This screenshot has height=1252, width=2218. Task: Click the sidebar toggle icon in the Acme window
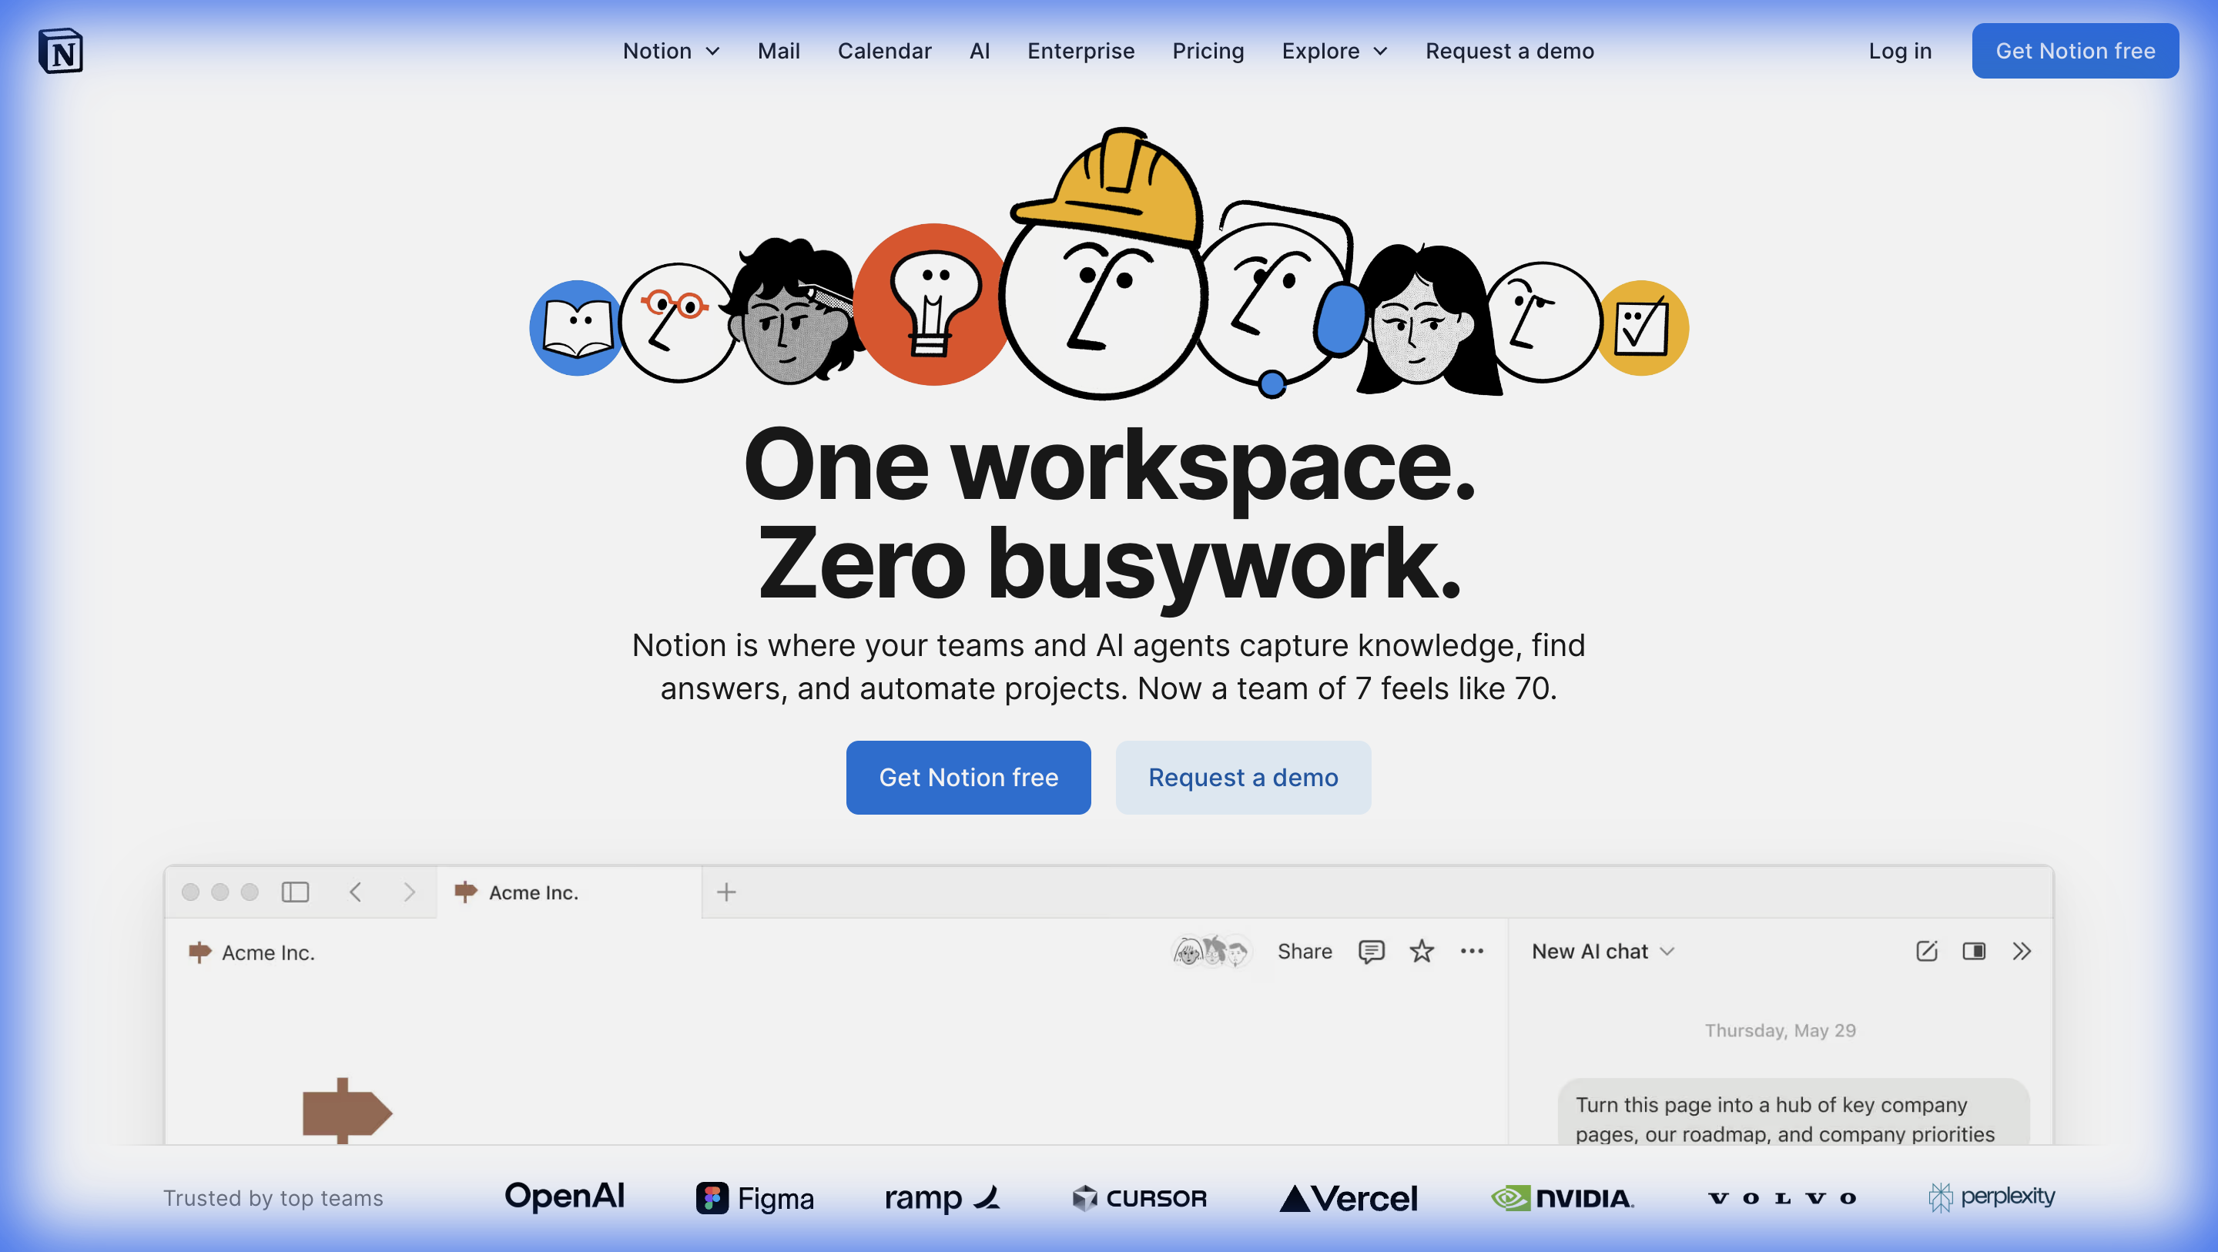294,892
